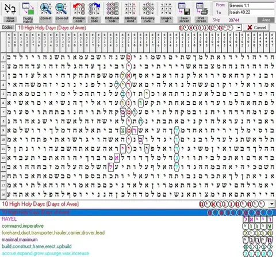Screen dimensions: 276x257
Task: Click the Skip value 39744
Action: pos(233,20)
